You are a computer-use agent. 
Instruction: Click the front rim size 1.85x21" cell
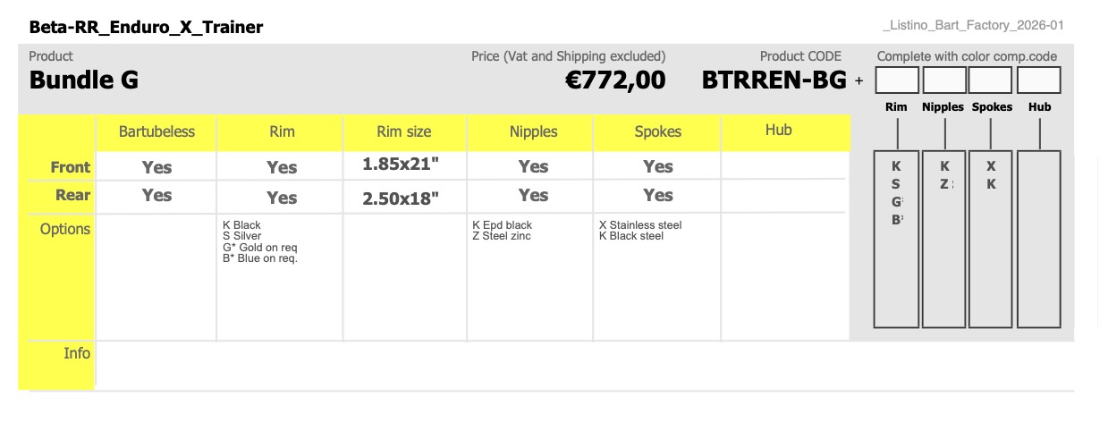(x=401, y=165)
